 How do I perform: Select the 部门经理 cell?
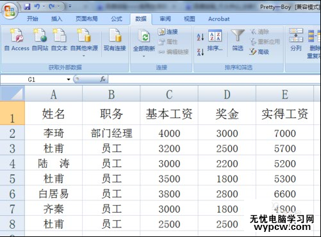pos(111,133)
